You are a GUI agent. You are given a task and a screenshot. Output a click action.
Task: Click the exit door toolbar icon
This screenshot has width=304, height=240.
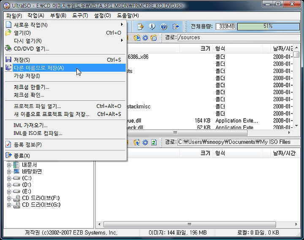click(x=176, y=27)
